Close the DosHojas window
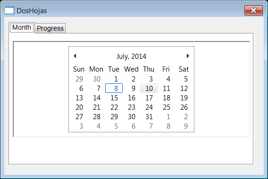The image size is (268, 179). (253, 10)
